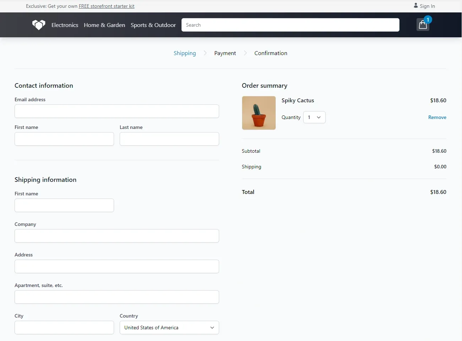Click the chevron between Shipping and Payment
The width and height of the screenshot is (462, 341).
pyautogui.click(x=205, y=53)
